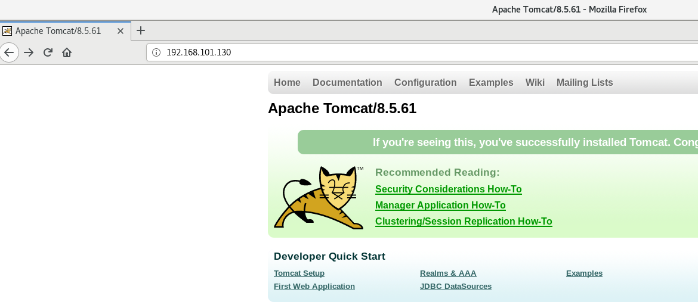Open the Realms & AAA link
The image size is (698, 305).
[448, 273]
